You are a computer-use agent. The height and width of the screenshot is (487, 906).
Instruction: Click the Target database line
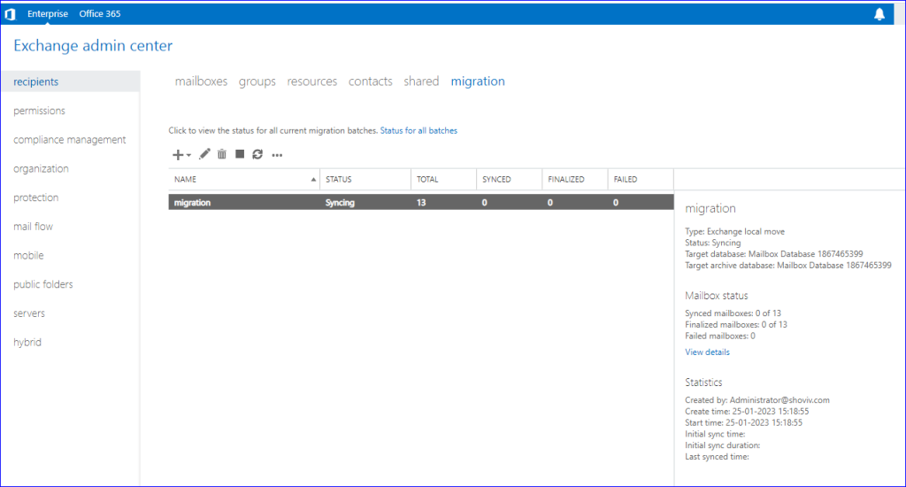774,254
